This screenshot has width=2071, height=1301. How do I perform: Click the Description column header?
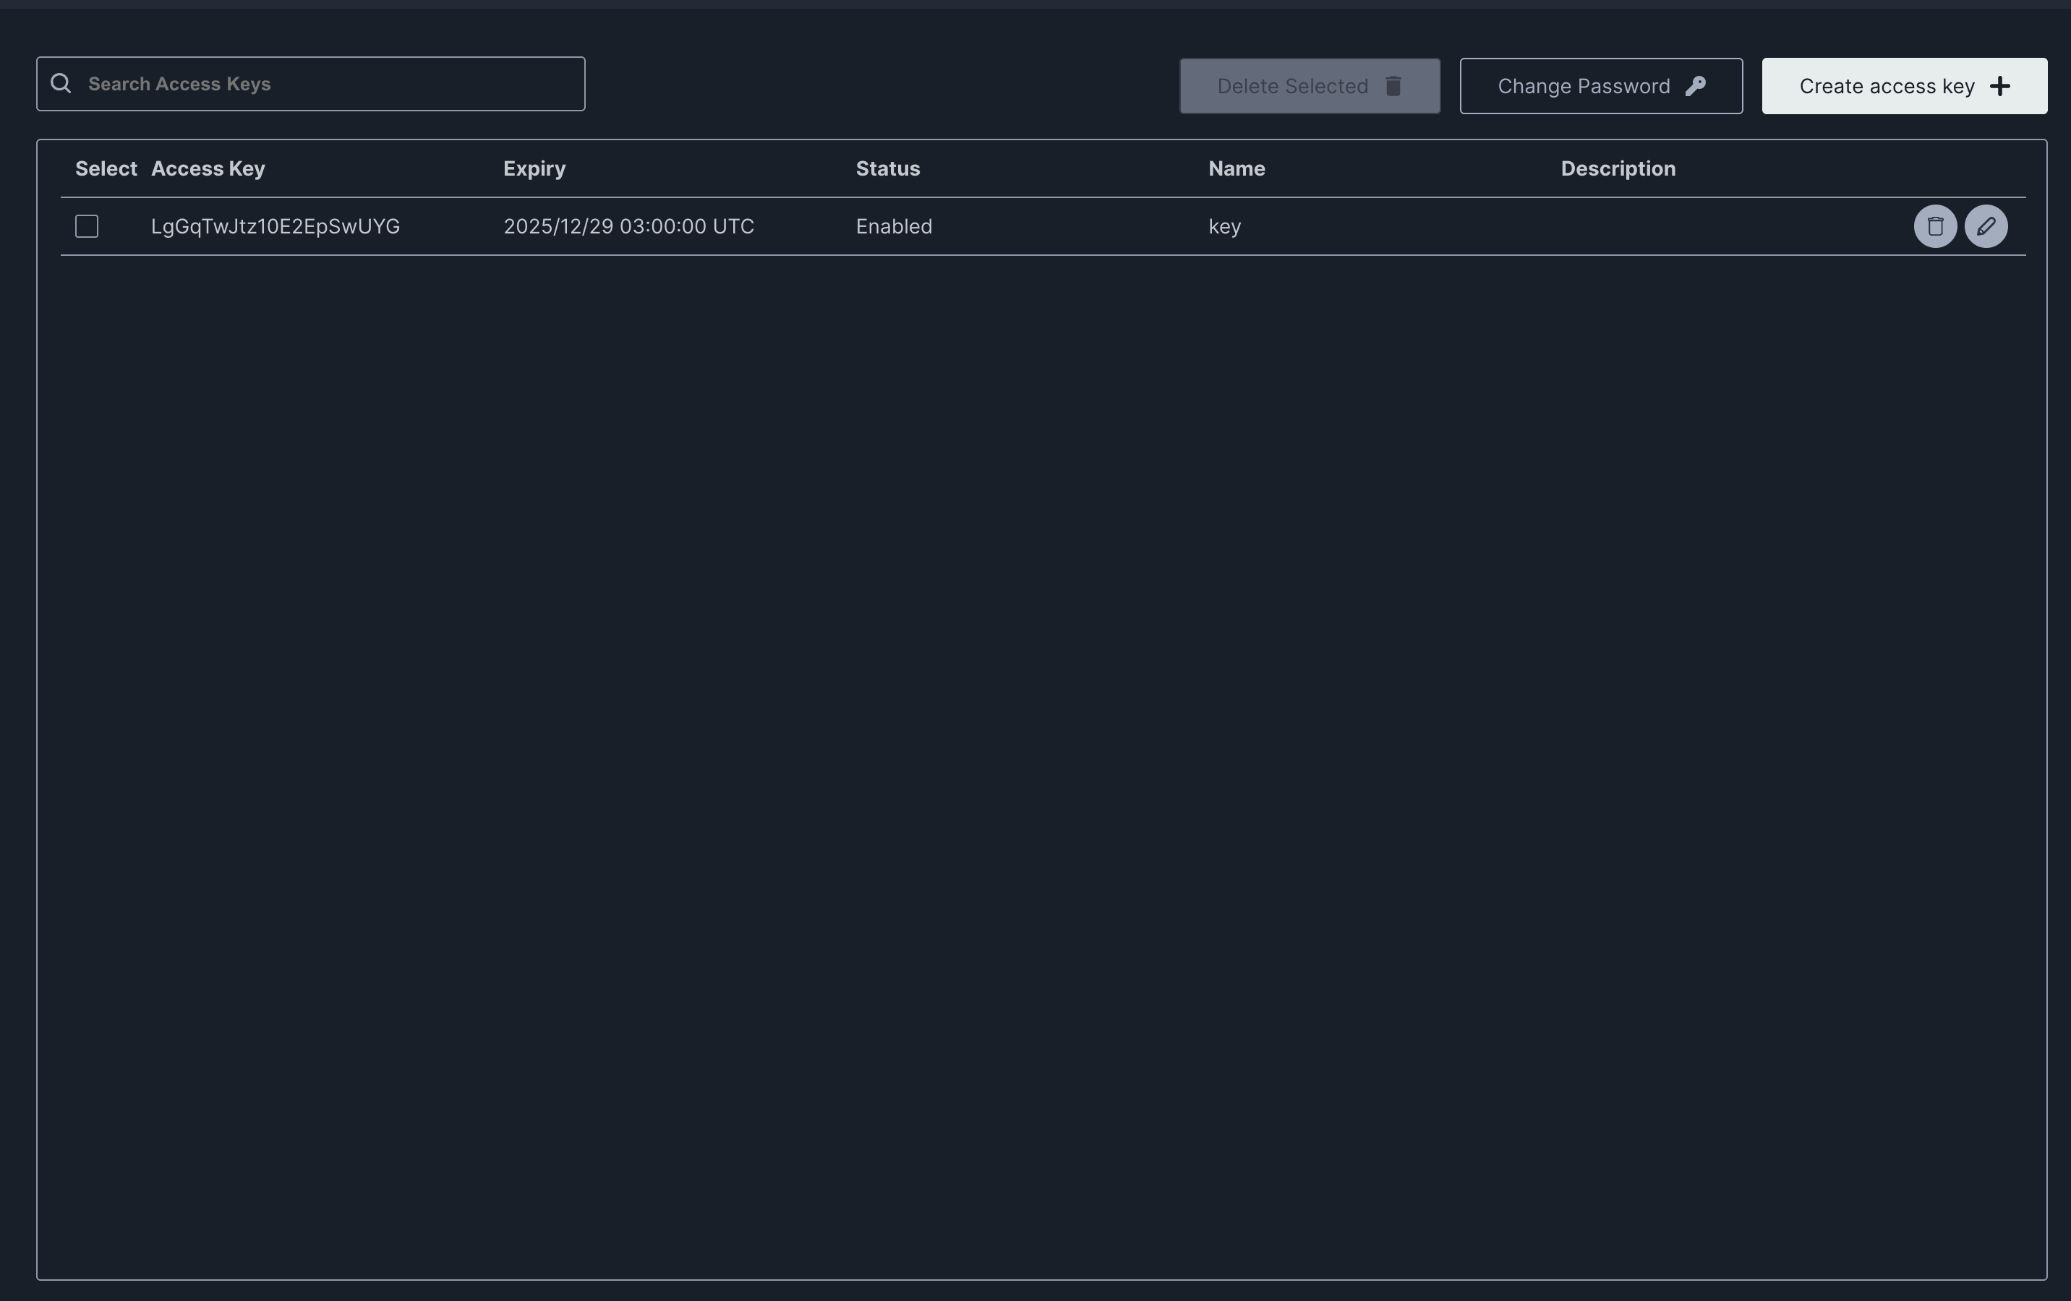(1618, 168)
